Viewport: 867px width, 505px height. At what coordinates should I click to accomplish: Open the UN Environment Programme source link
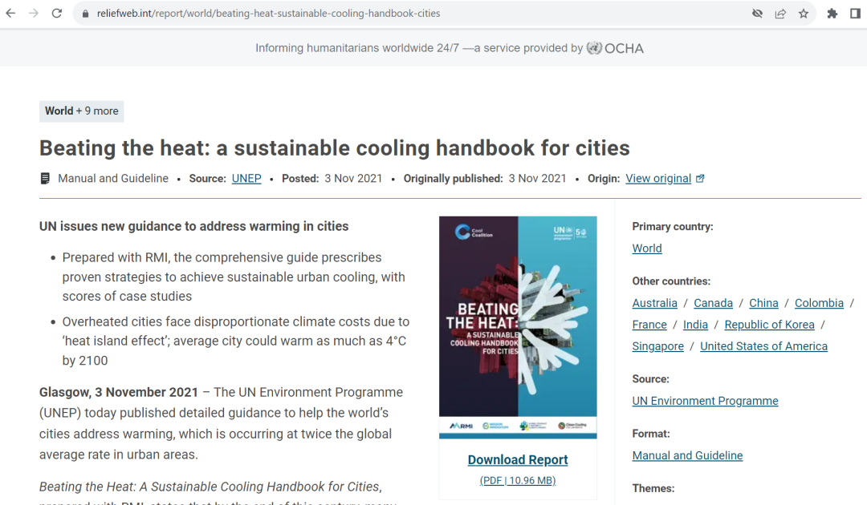point(705,401)
